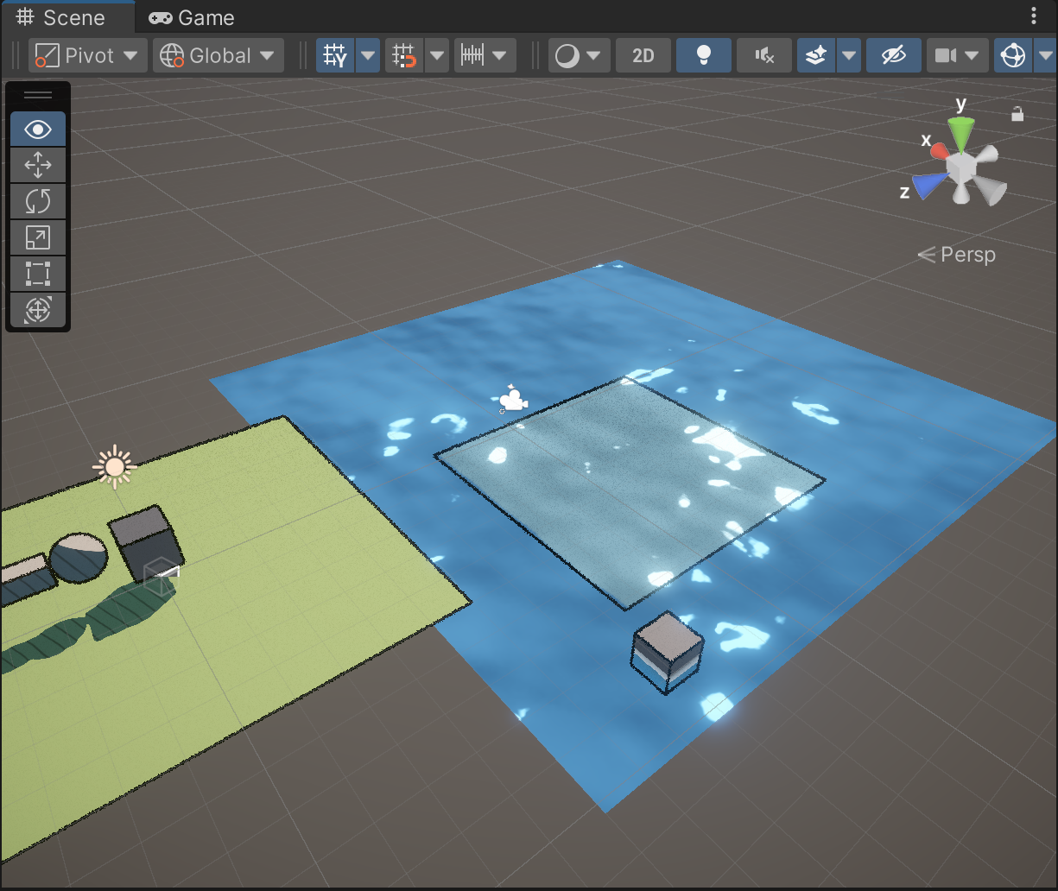Click the red X axis gizmo cone

(939, 152)
